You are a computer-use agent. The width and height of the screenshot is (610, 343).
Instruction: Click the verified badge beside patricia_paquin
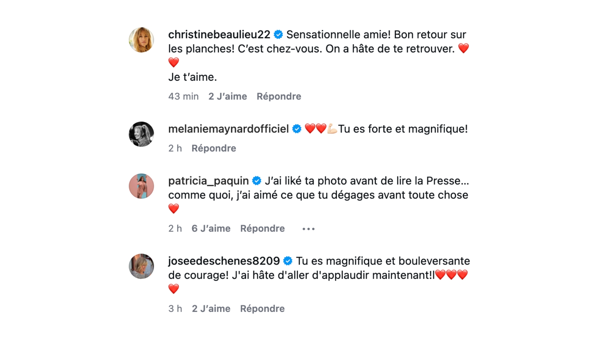257,181
